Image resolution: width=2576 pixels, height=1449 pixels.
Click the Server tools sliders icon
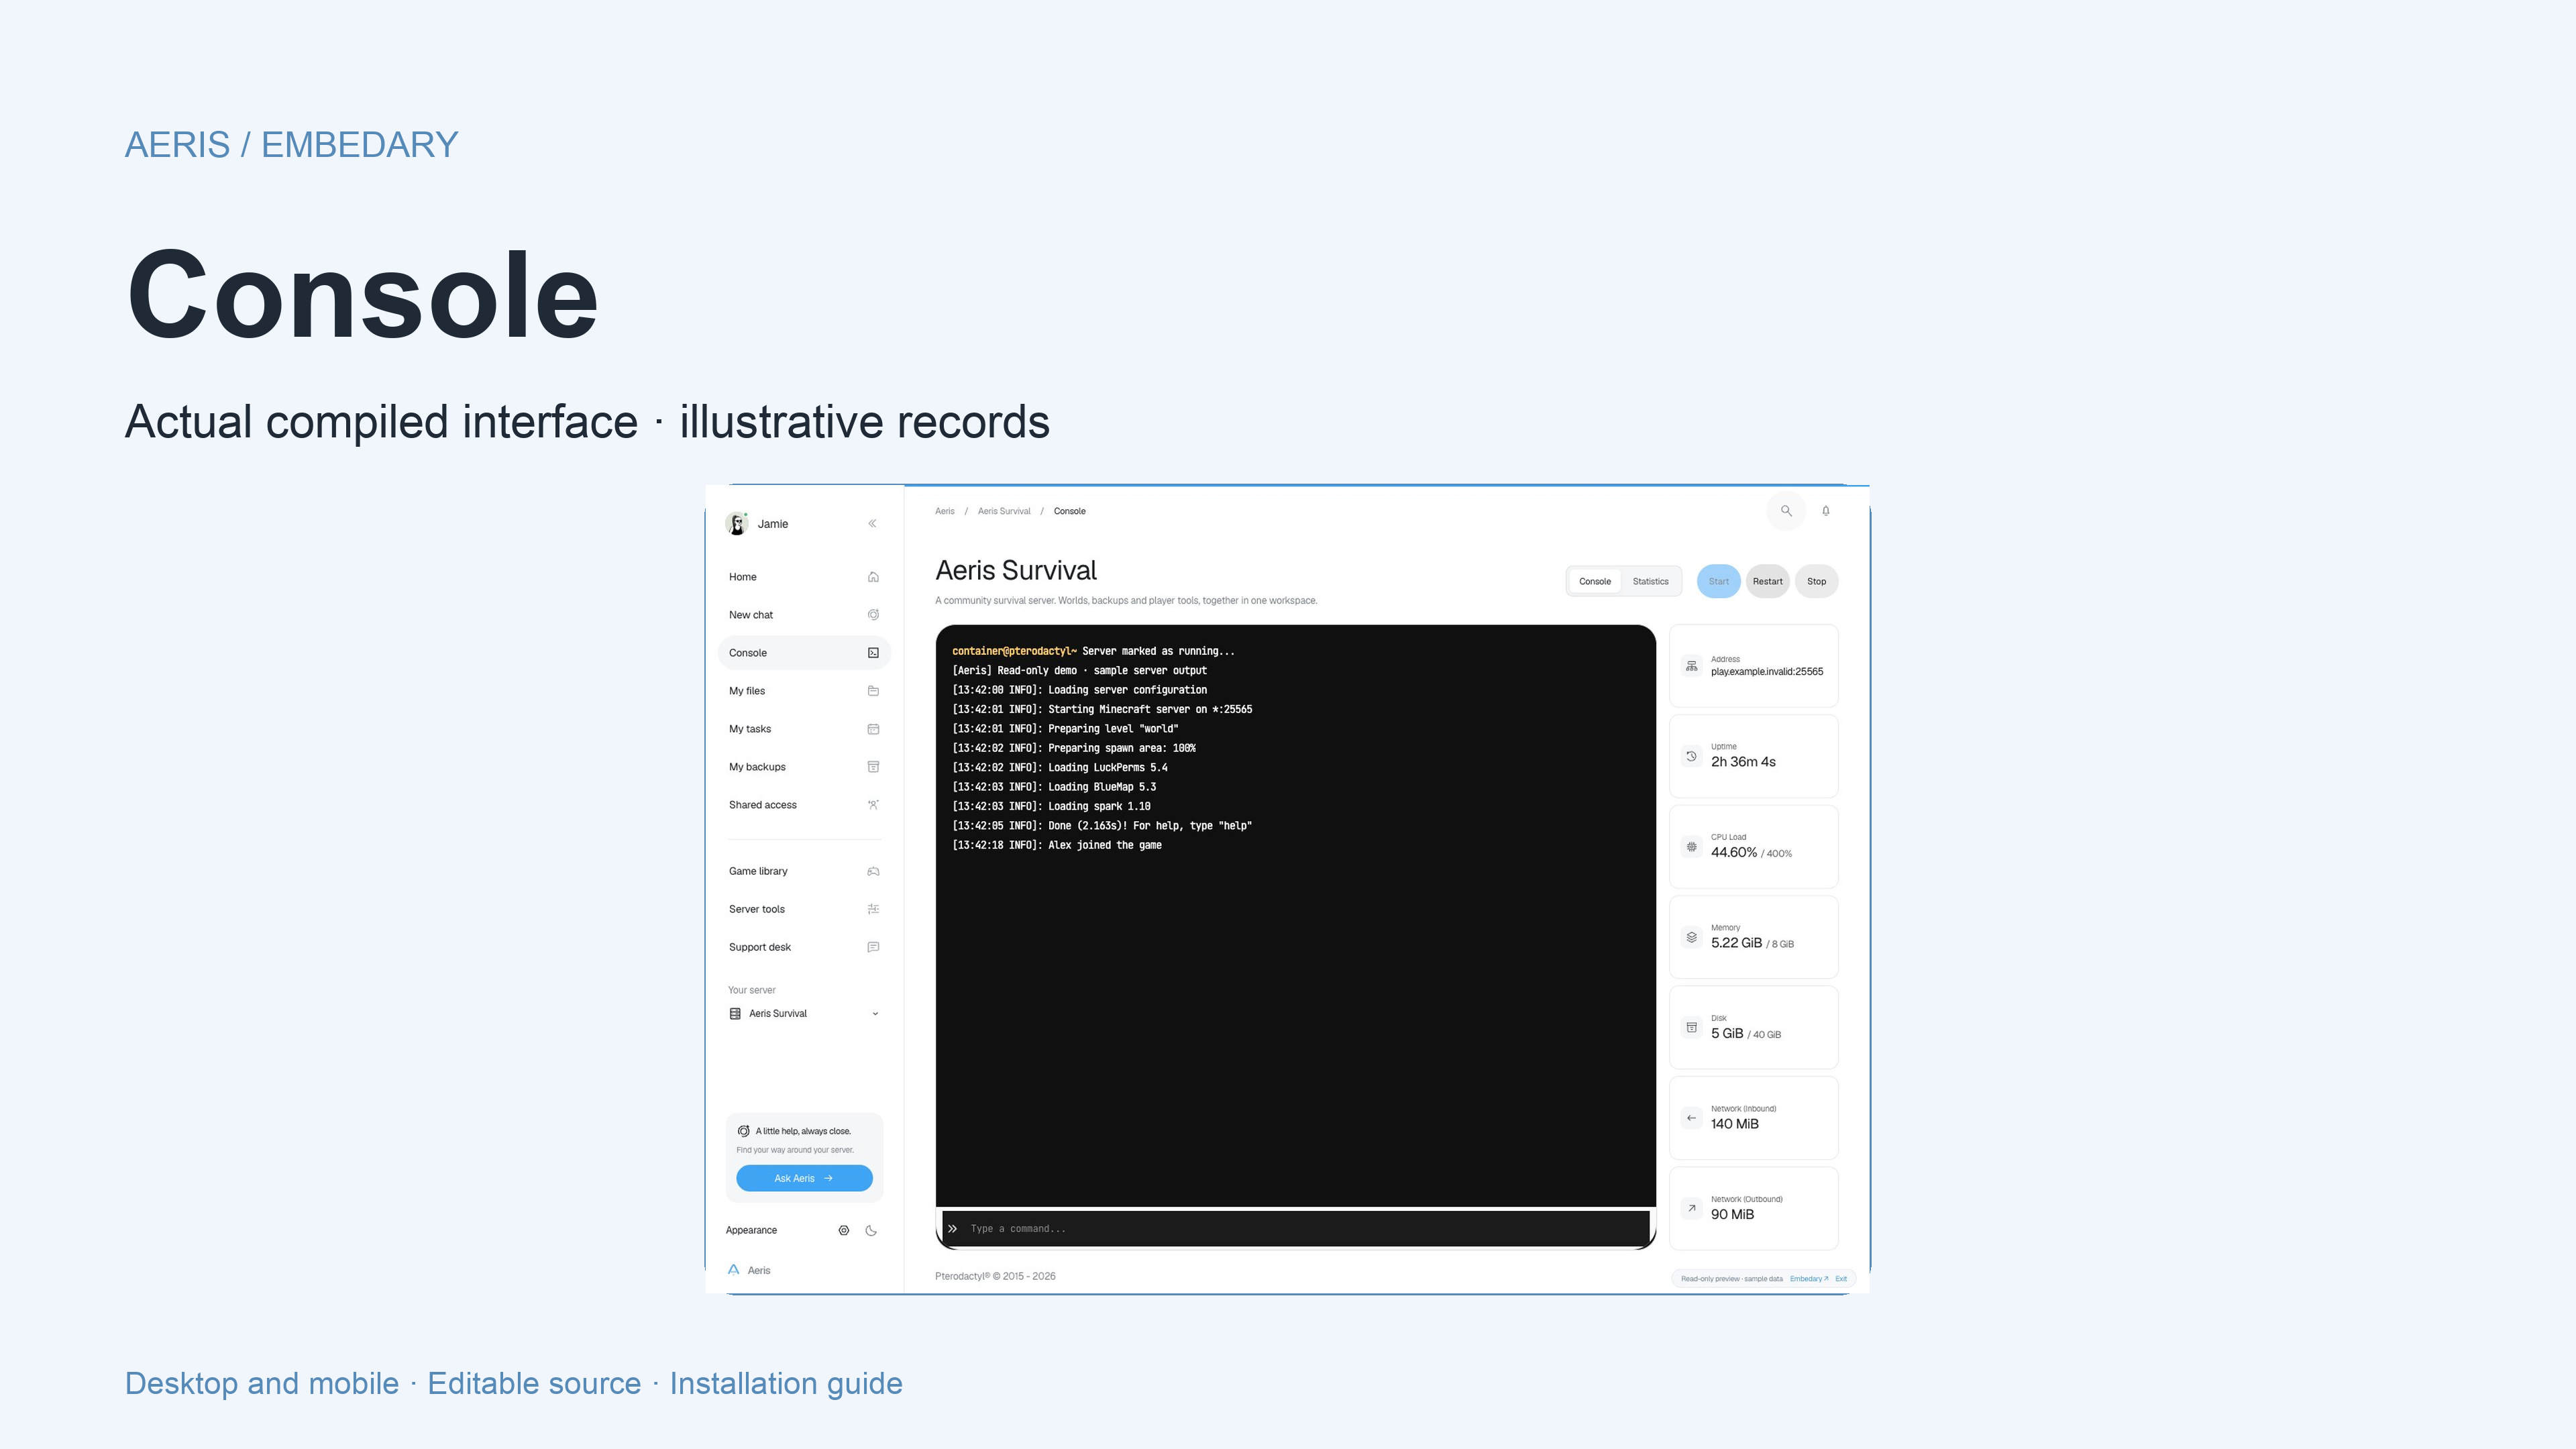click(873, 909)
